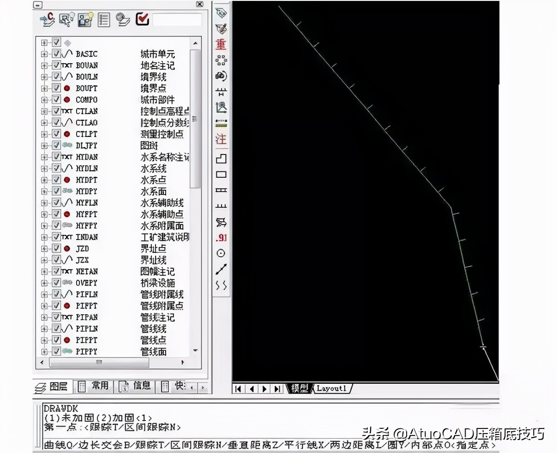The height and width of the screenshot is (453, 557).
Task: Select the red checkmark toolbar icon
Action: [142, 19]
